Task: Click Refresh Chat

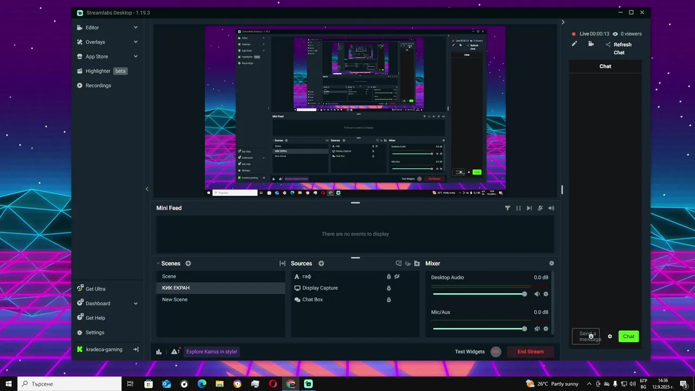Action: pos(622,48)
